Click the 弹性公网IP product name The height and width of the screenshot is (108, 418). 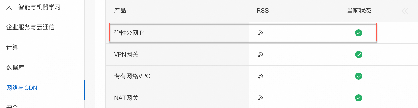[x=129, y=33]
